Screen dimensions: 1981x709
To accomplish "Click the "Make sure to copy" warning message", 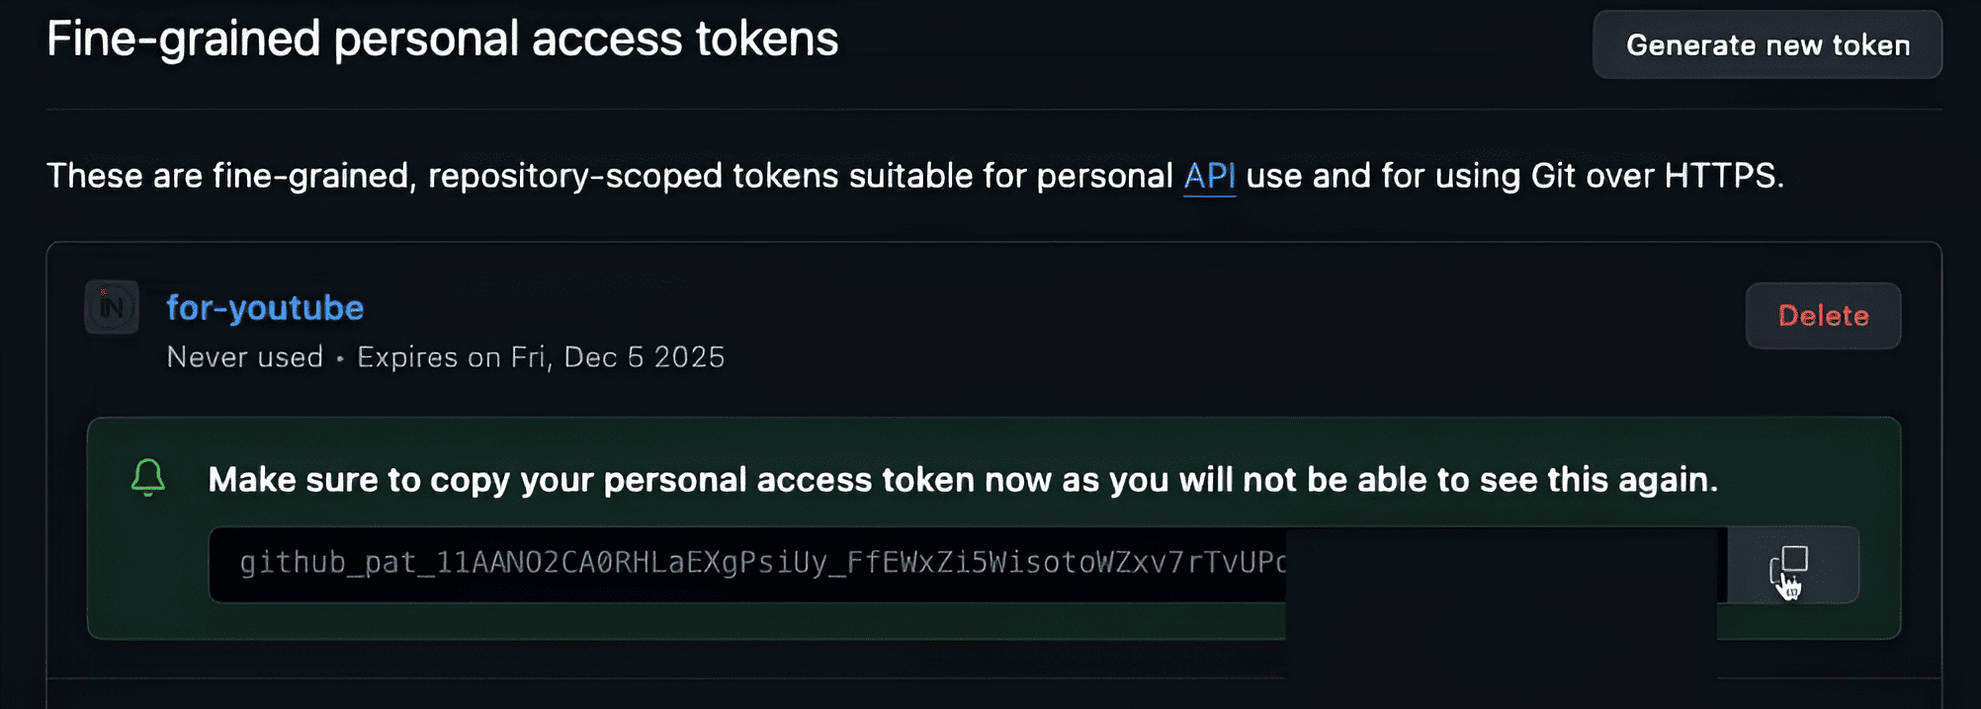I will [962, 480].
